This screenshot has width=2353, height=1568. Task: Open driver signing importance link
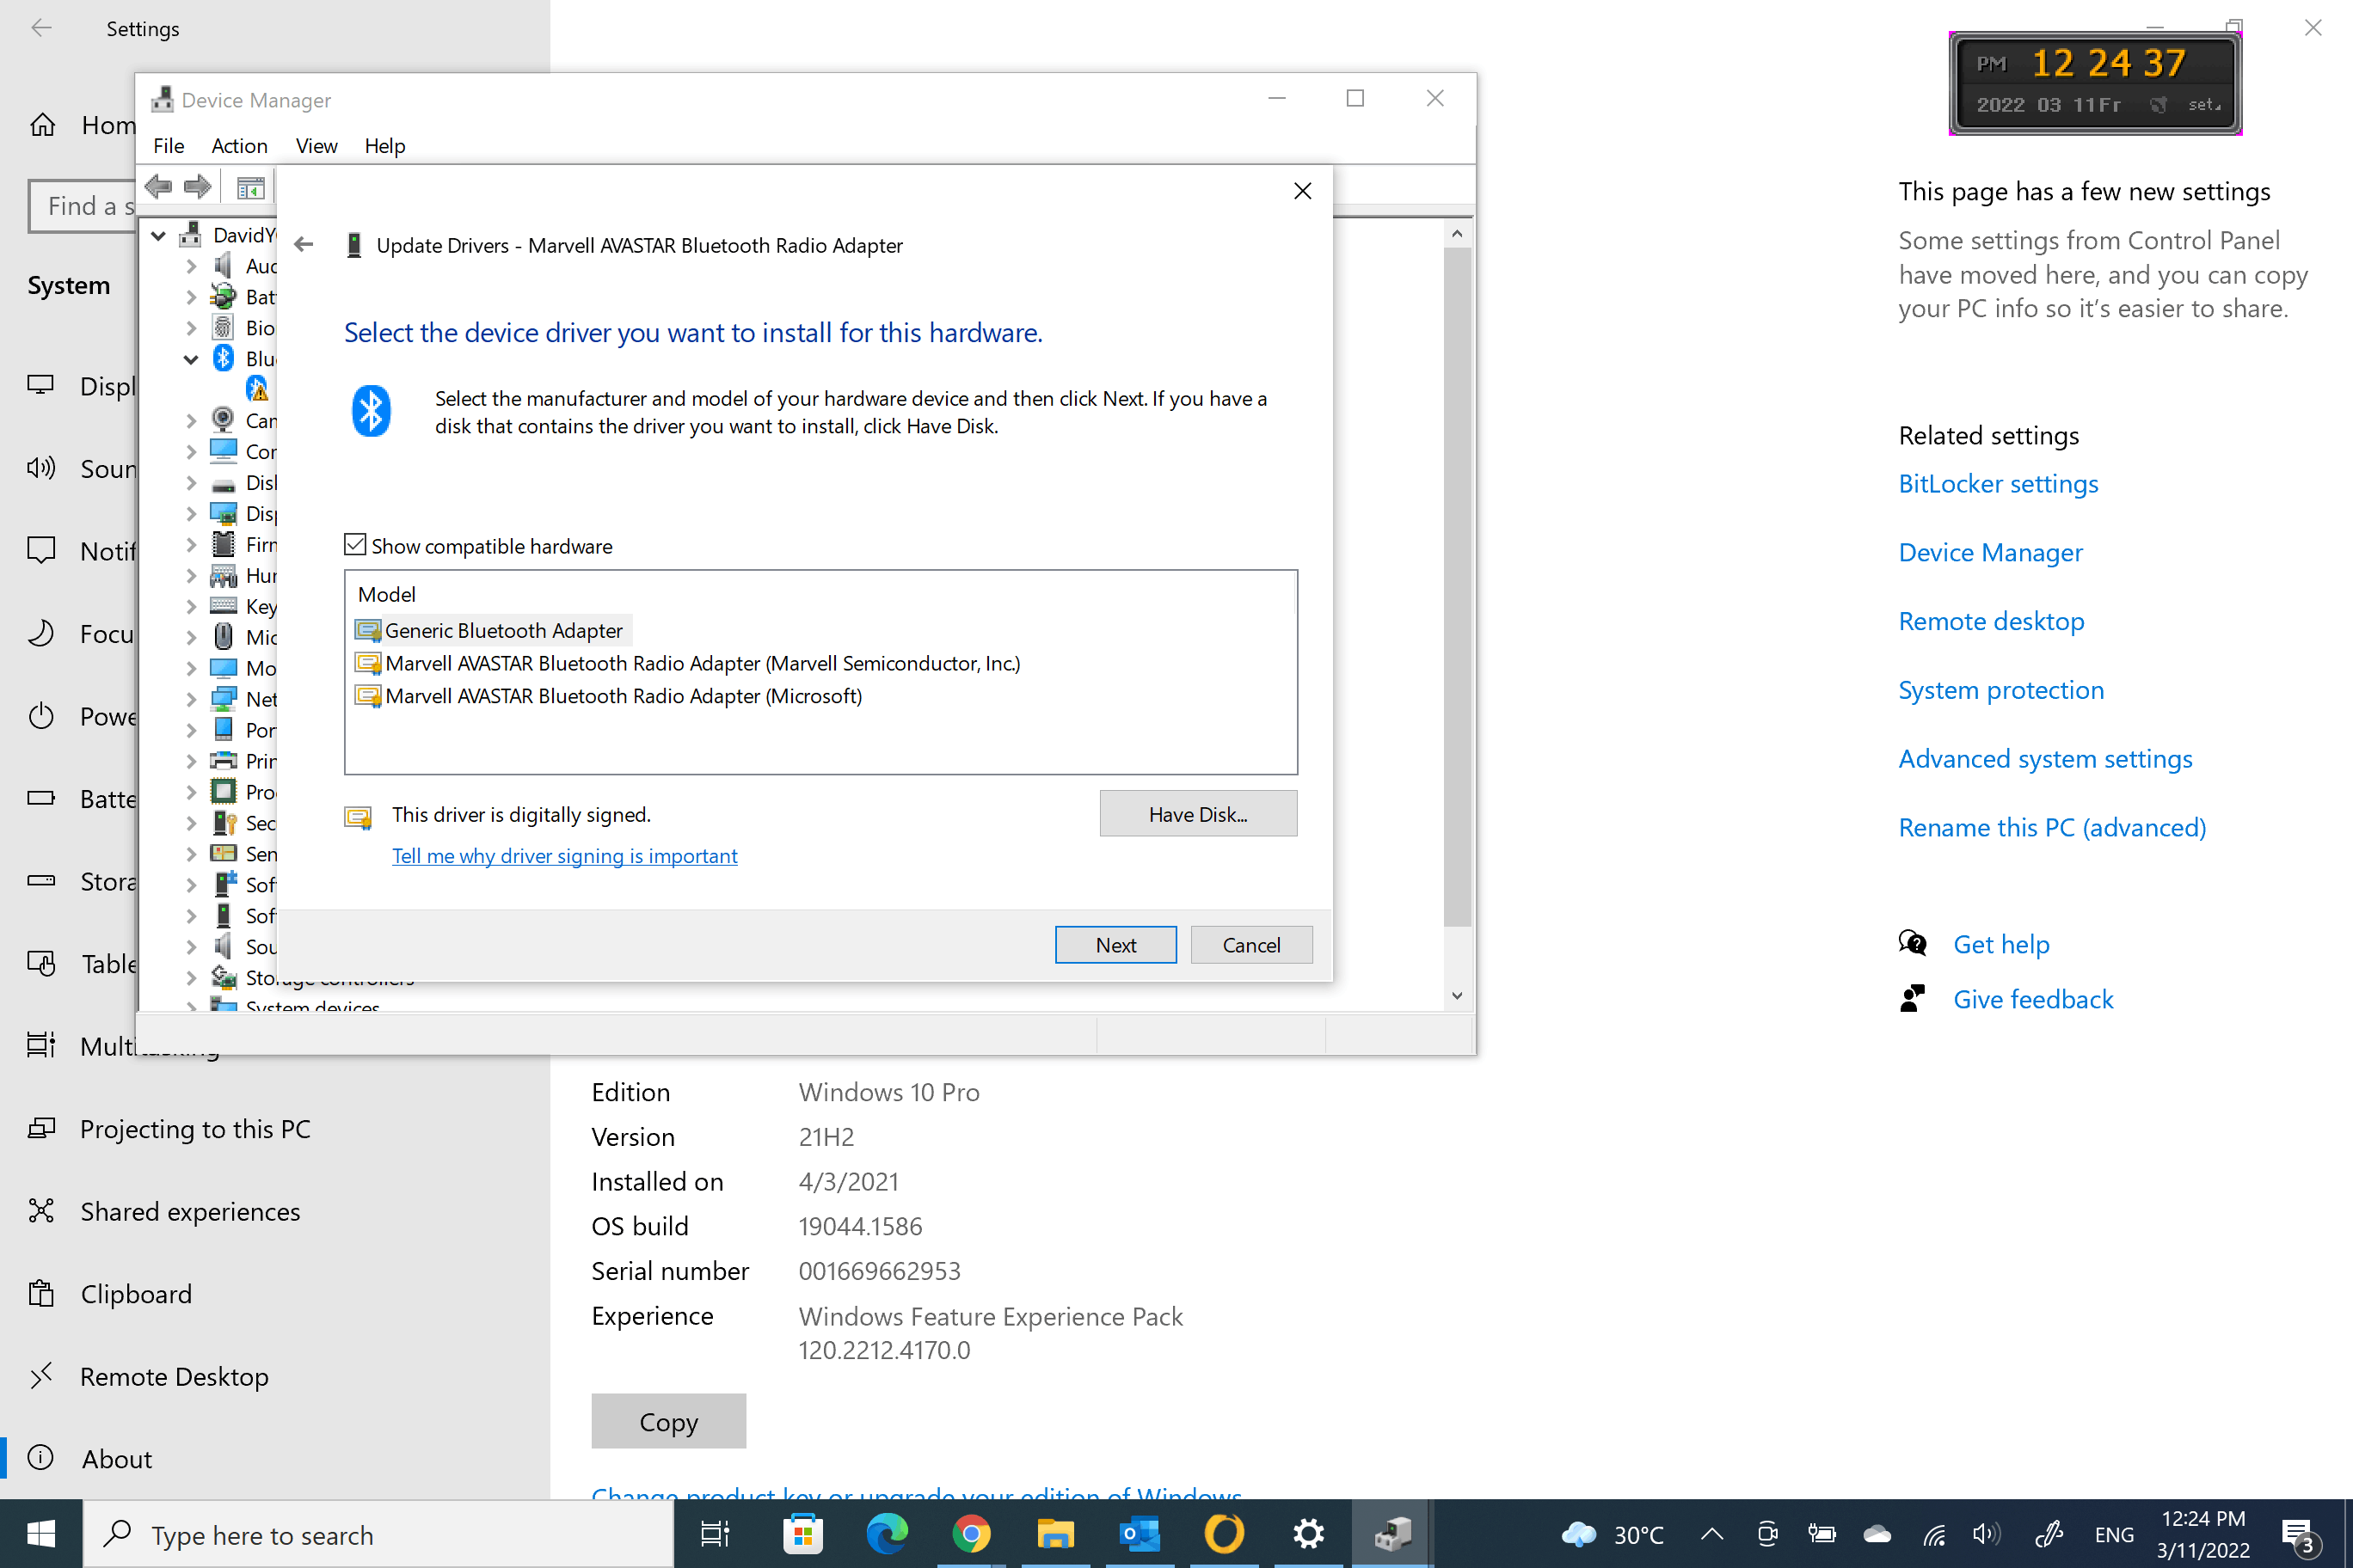pyautogui.click(x=564, y=856)
